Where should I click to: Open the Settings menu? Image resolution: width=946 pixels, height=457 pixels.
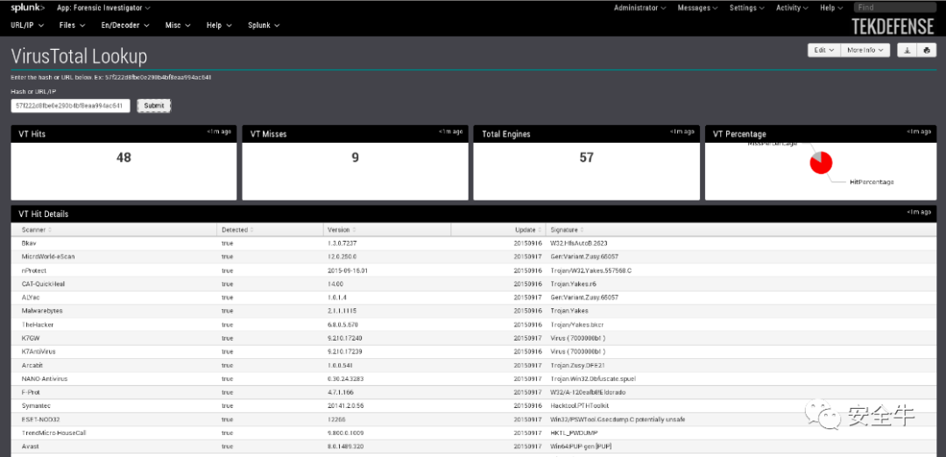[x=747, y=8]
